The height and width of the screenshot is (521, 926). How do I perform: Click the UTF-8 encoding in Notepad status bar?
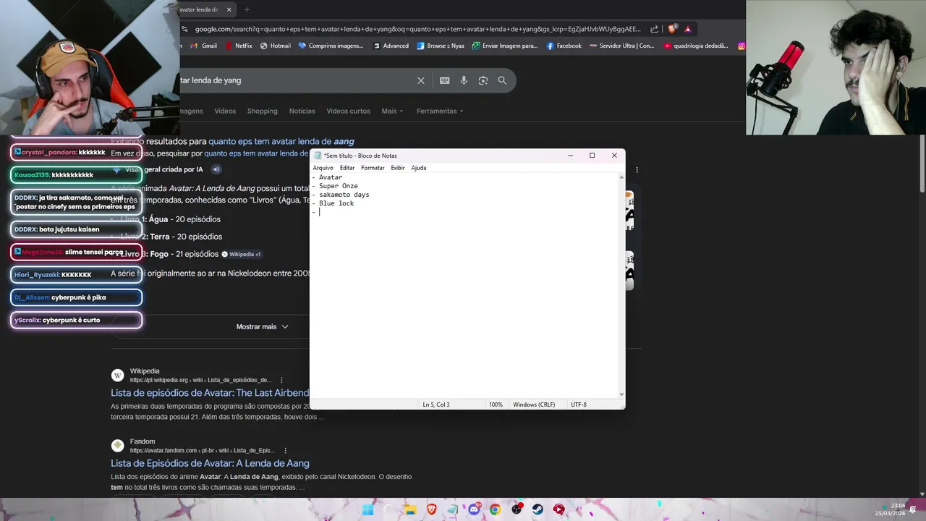(x=579, y=404)
